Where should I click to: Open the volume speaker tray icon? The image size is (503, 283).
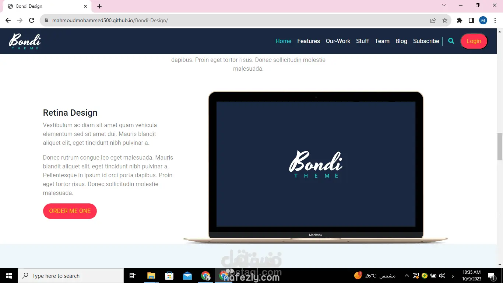(x=442, y=276)
